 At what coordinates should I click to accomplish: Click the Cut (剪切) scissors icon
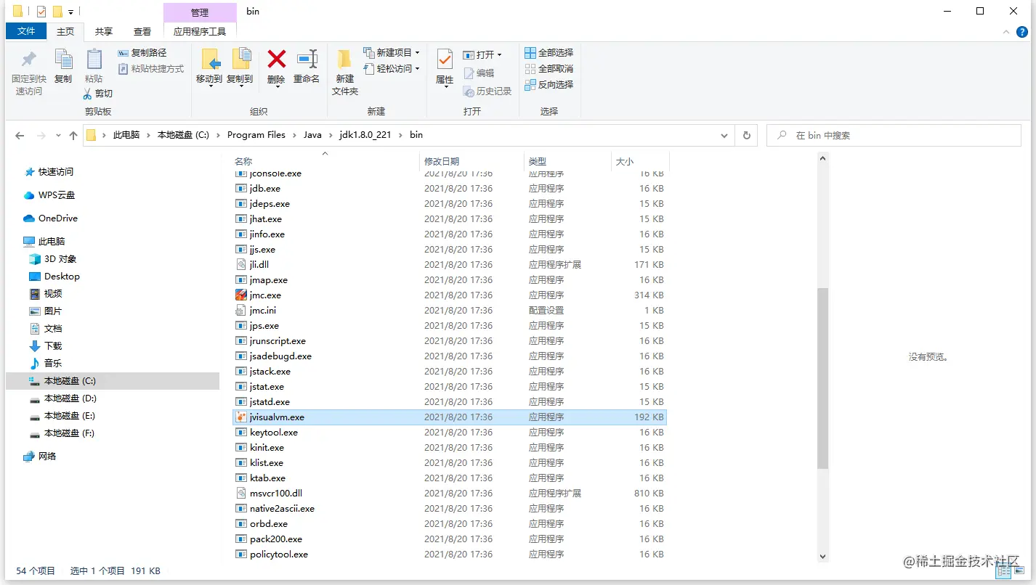(x=88, y=94)
